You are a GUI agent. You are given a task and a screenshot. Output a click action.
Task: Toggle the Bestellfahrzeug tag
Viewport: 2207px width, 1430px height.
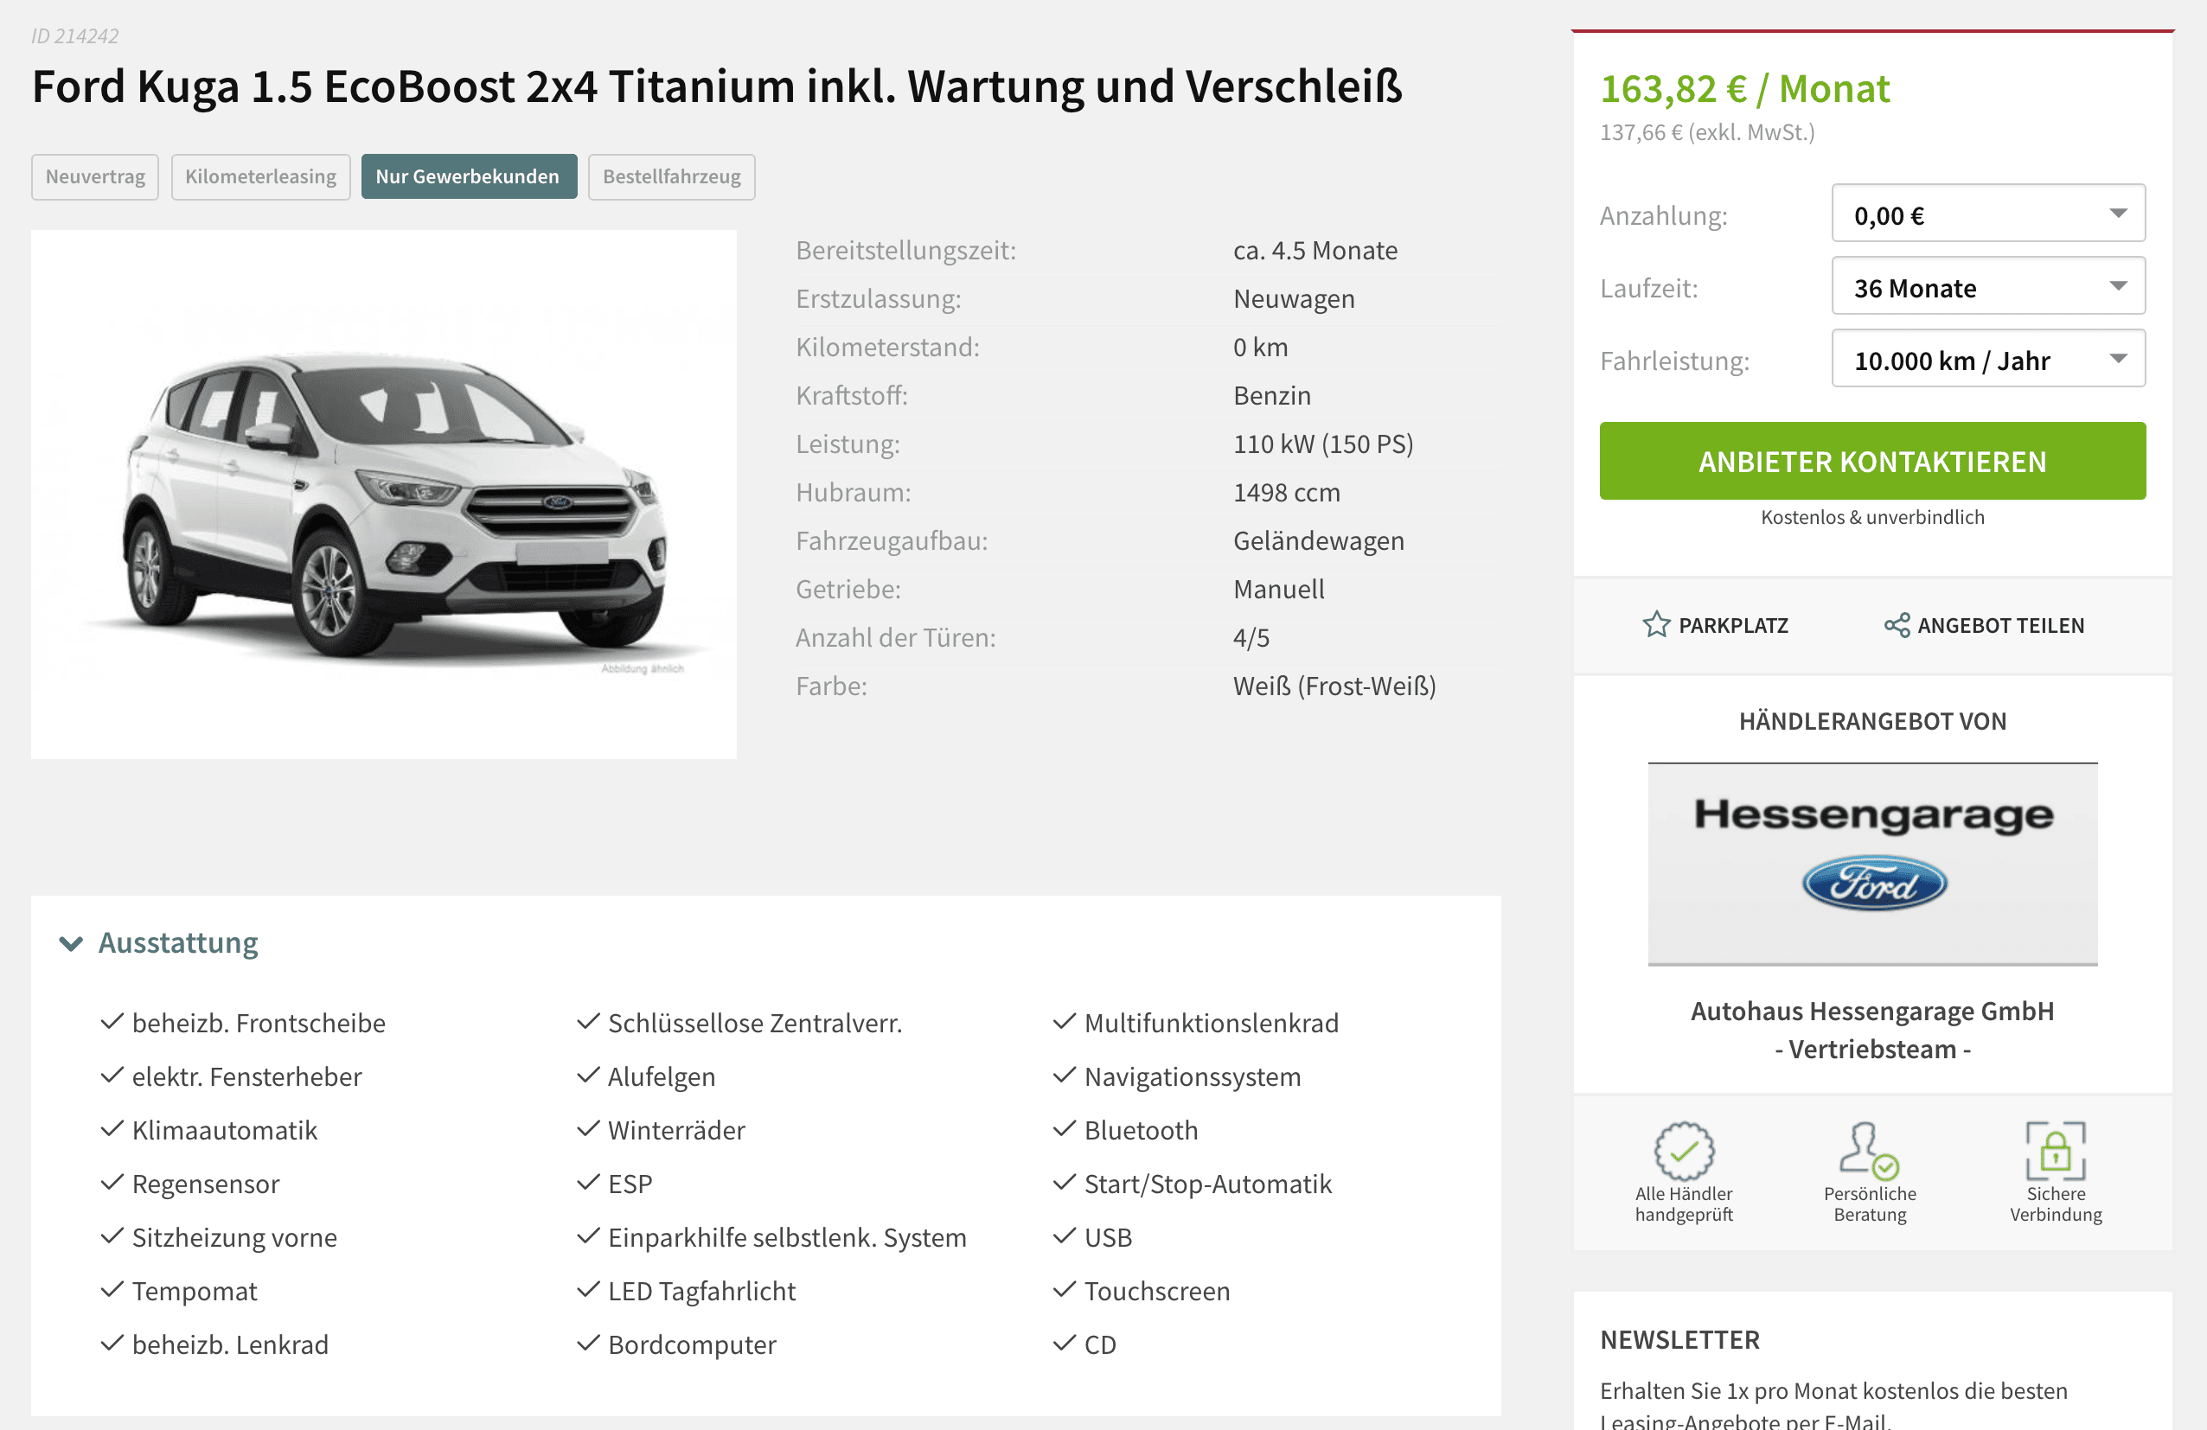point(671,176)
